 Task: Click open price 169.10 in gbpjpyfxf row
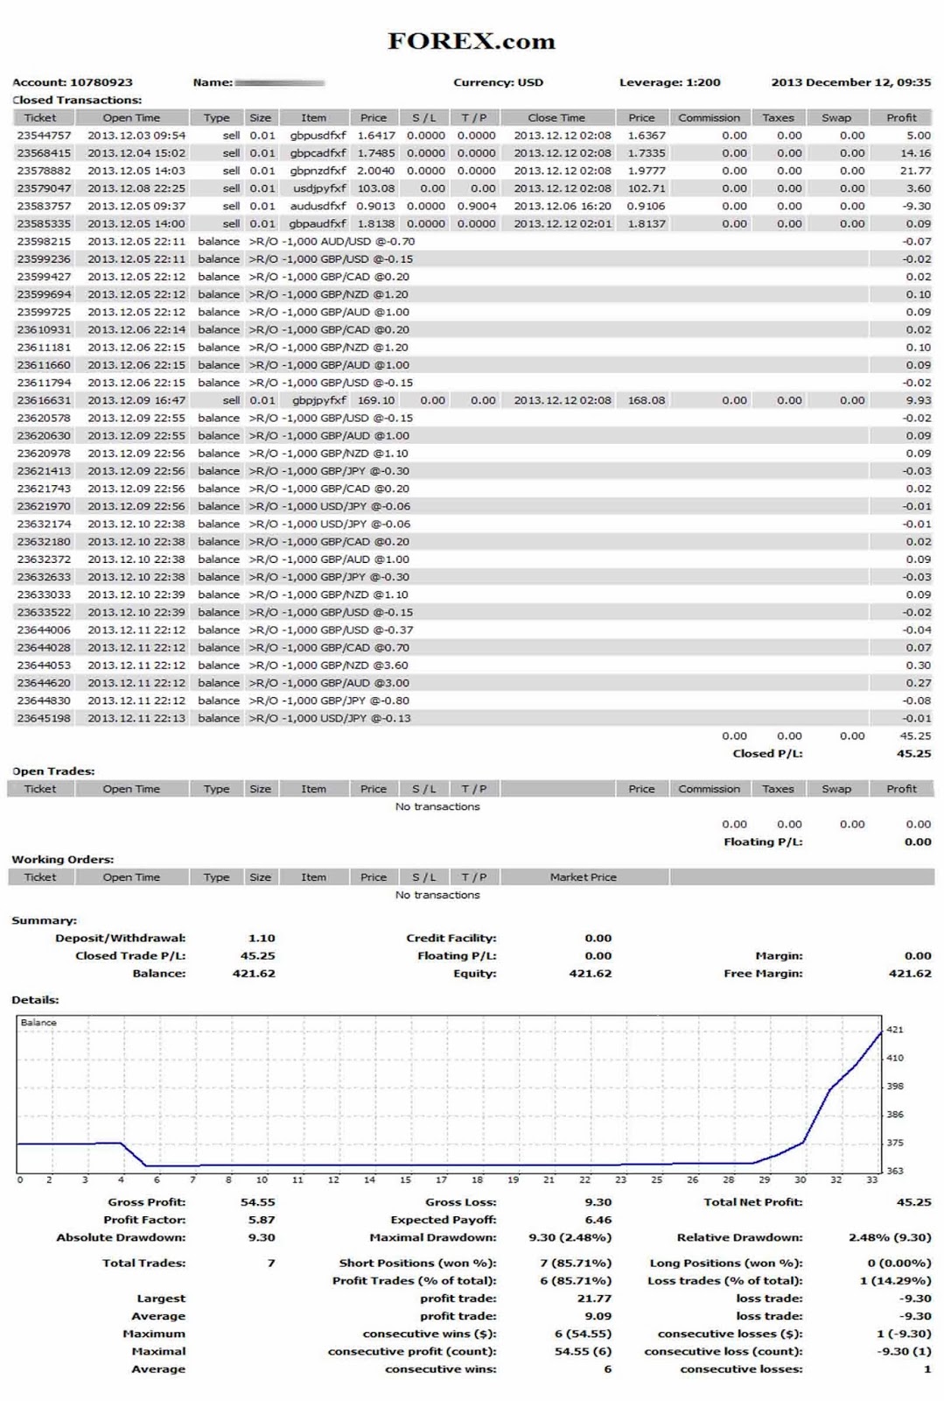pyautogui.click(x=375, y=400)
